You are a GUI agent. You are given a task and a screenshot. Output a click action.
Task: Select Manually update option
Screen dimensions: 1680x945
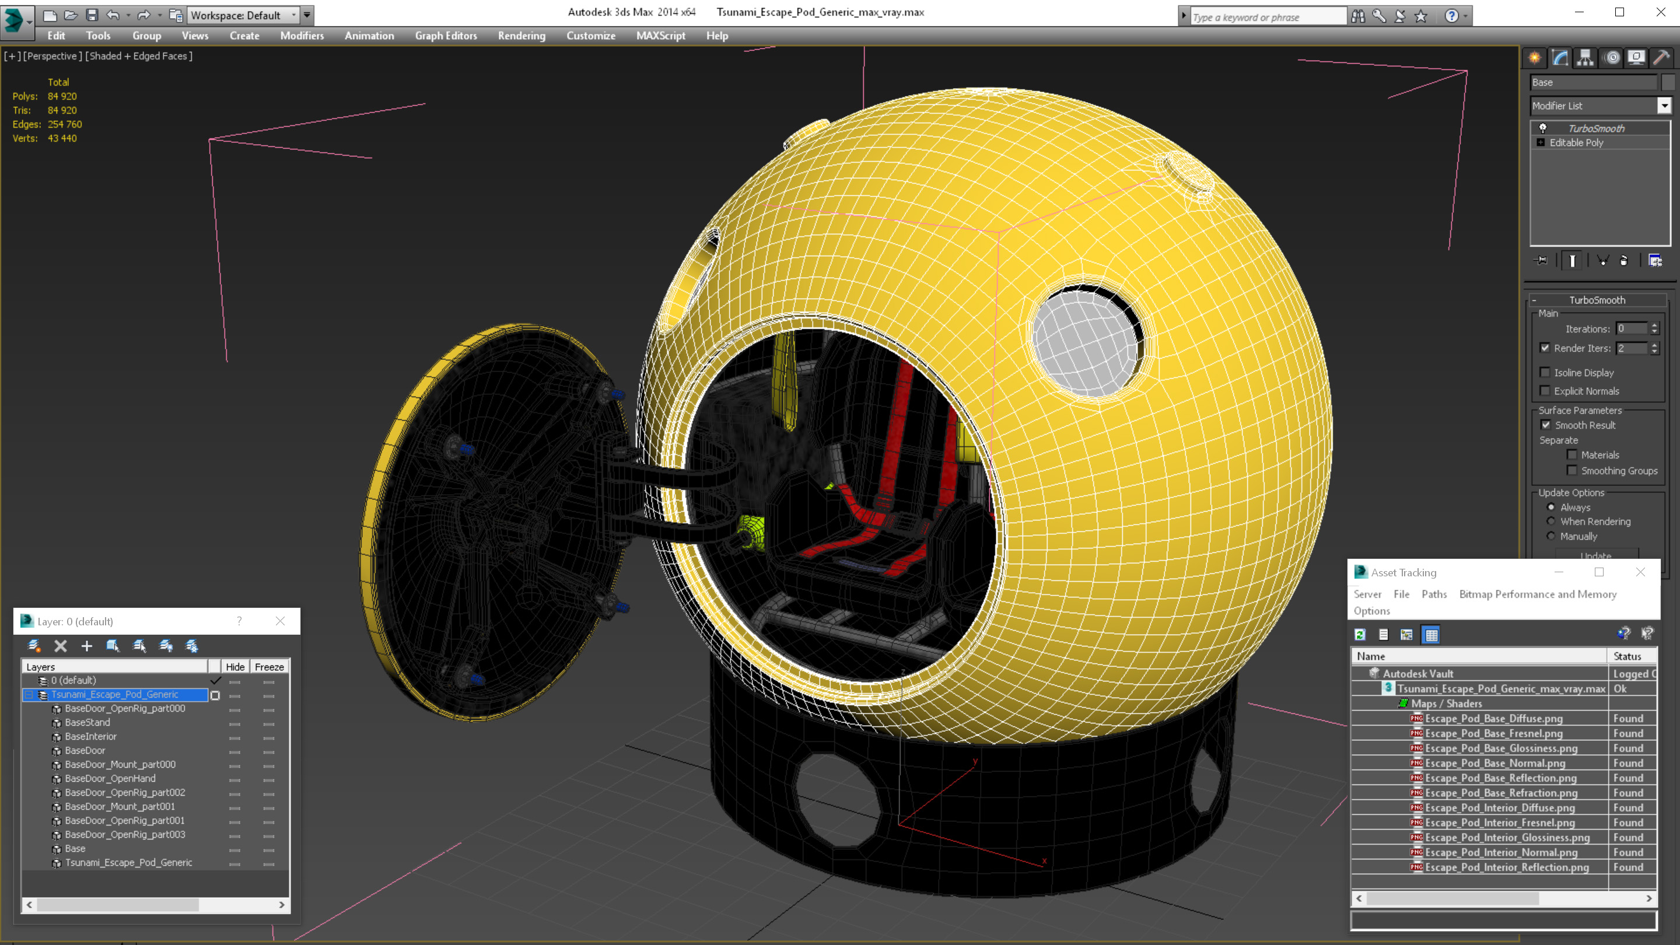tap(1551, 536)
